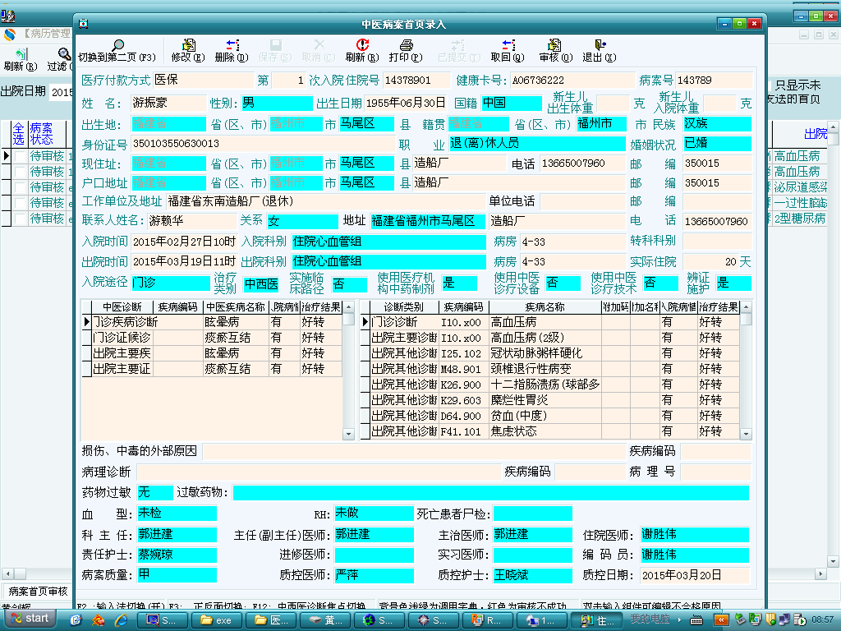Click the 损伤、中毒的外部原因 input field

tap(413, 451)
